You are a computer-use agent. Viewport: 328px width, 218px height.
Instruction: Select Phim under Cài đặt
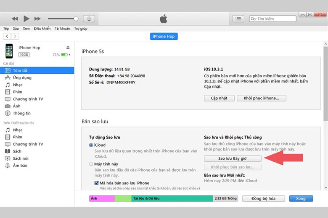pos(37,92)
